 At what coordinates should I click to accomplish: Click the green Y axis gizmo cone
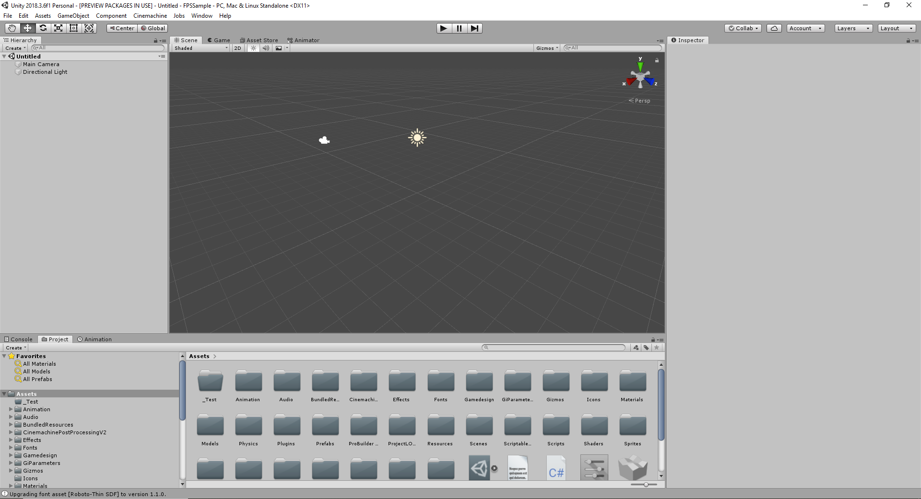640,66
